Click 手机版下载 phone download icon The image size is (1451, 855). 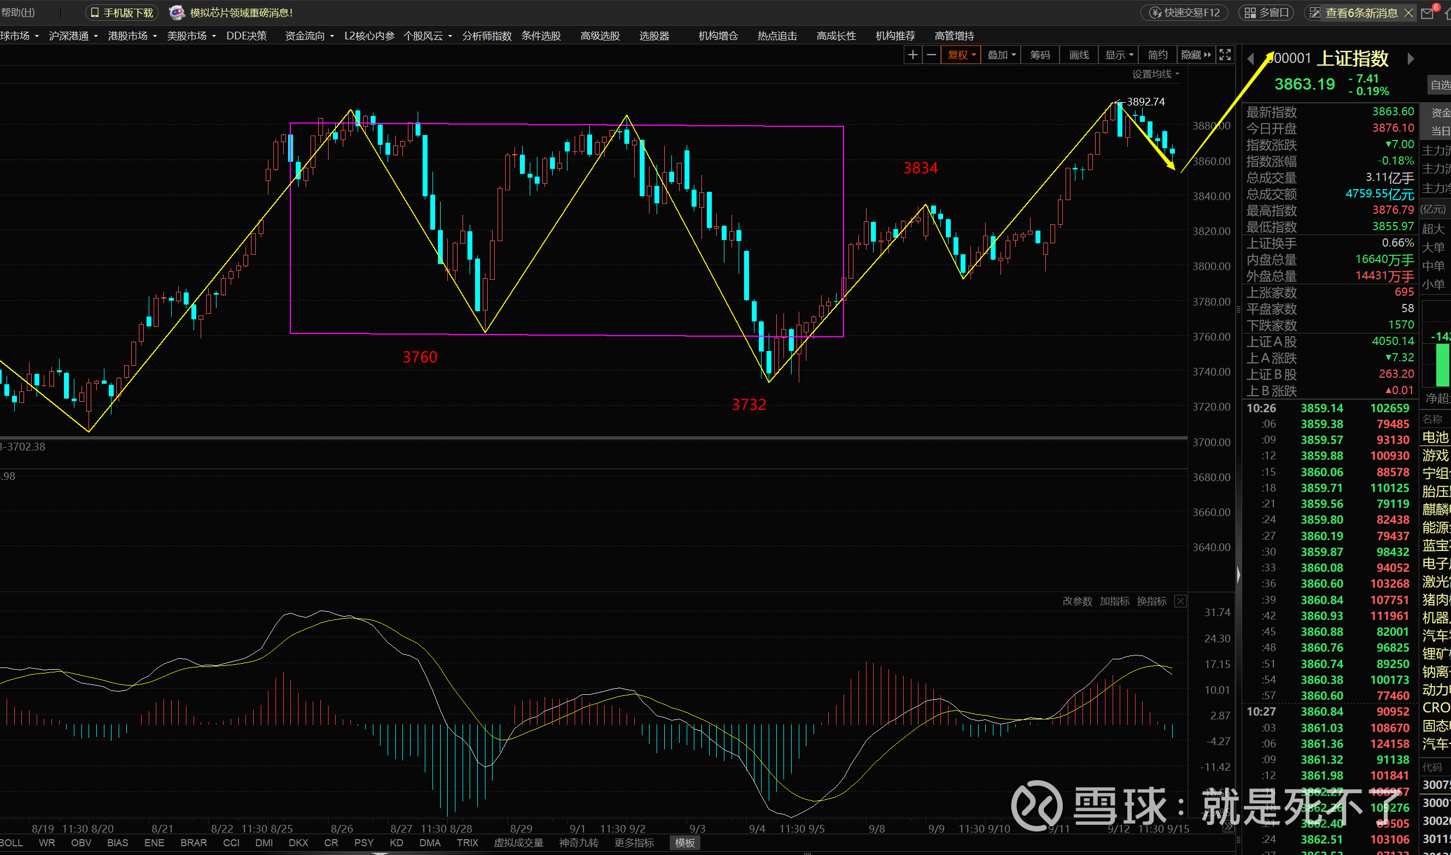point(96,13)
